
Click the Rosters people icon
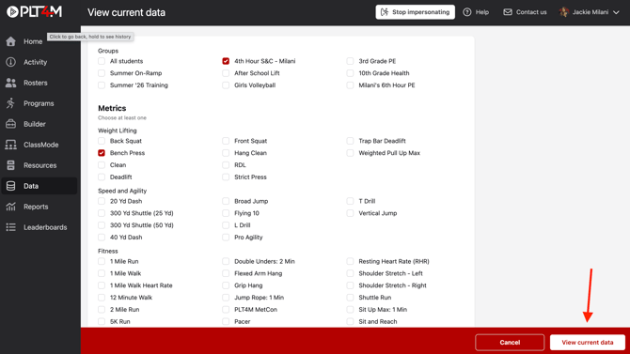tap(11, 83)
